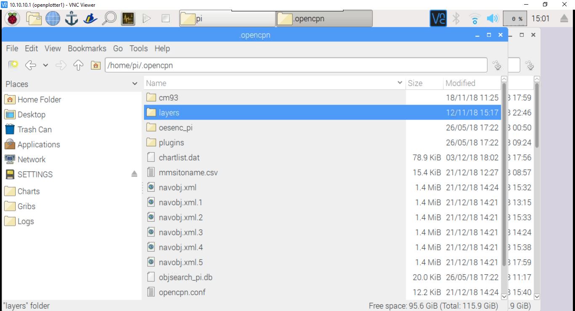
Task: Toggle Bluetooth in the system tray
Action: (x=457, y=18)
